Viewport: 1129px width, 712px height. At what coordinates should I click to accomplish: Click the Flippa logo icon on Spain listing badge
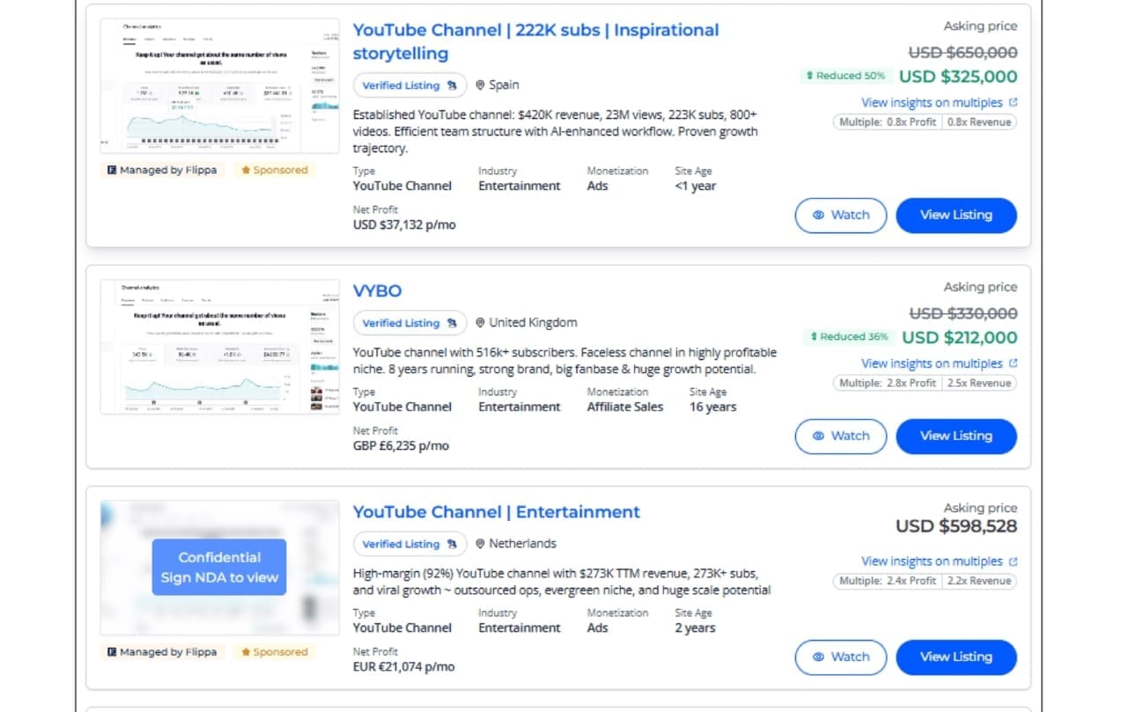(112, 170)
